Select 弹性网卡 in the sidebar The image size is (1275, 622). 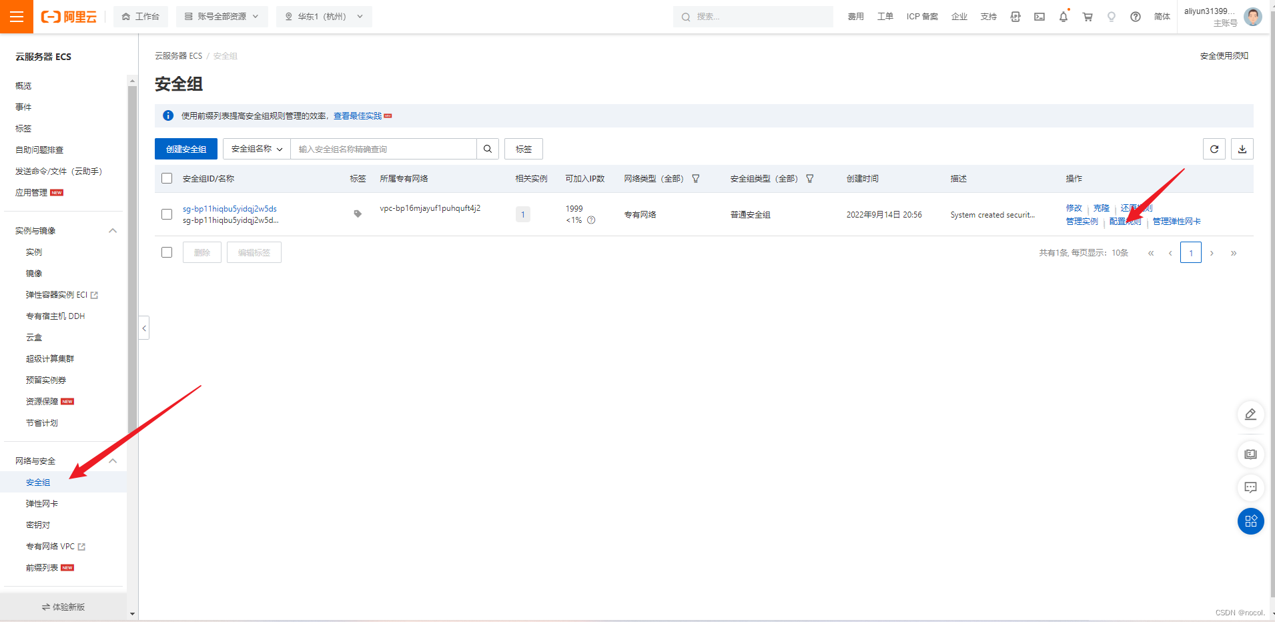[42, 503]
